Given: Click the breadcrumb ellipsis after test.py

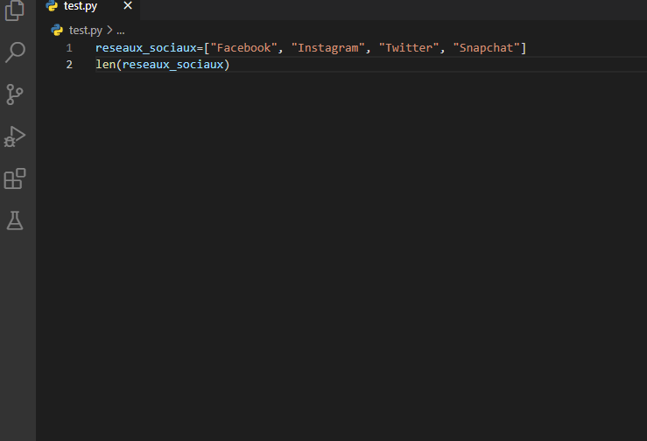Looking at the screenshot, I should 121,31.
